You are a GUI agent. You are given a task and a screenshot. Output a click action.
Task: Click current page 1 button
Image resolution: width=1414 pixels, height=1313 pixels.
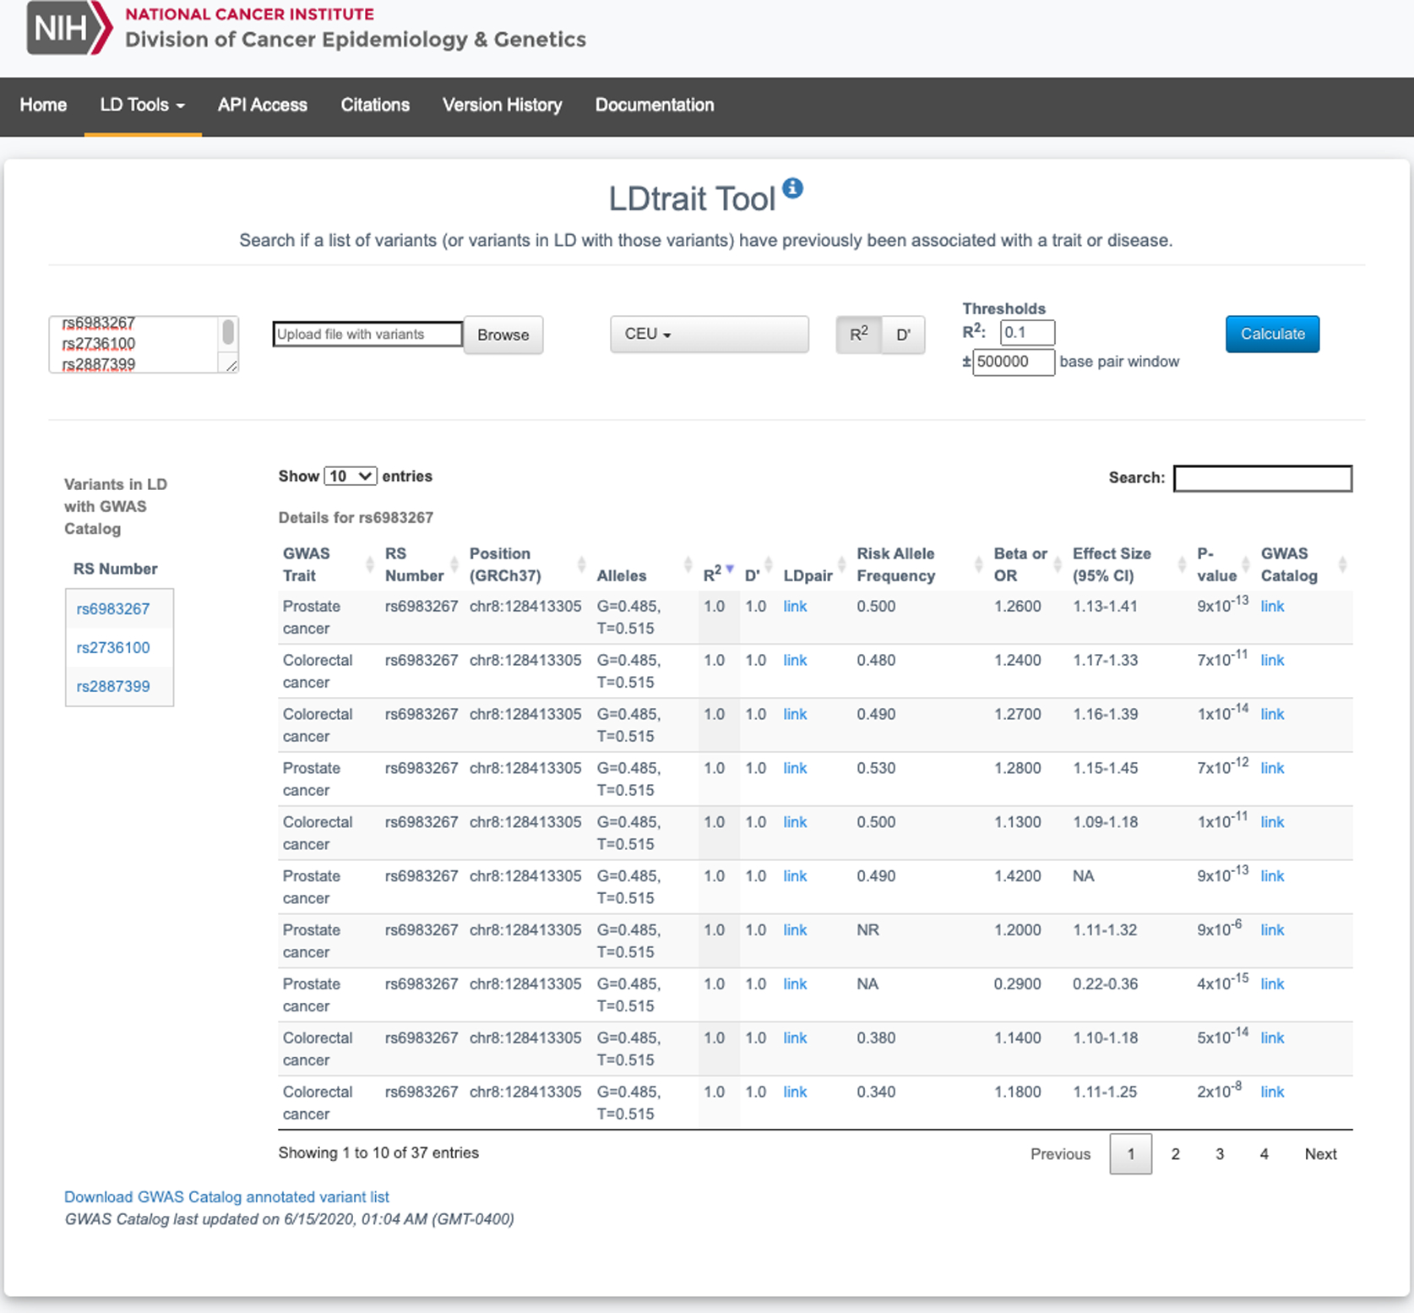(x=1130, y=1153)
